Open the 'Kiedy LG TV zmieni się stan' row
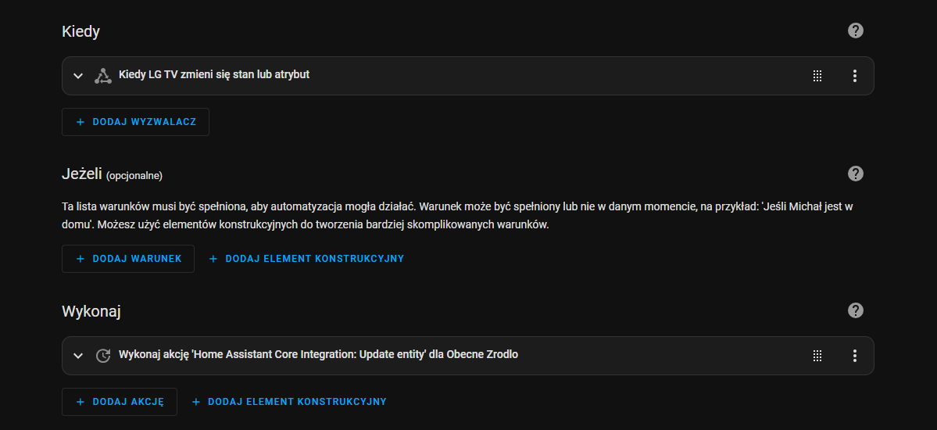This screenshot has width=937, height=430. 468,76
